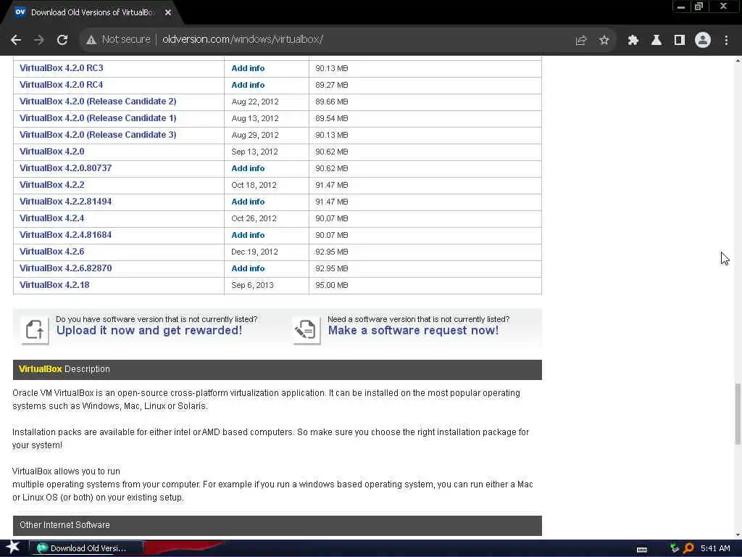742x557 pixels.
Task: Click the Download Old Versi... taskbar button
Action: point(86,548)
